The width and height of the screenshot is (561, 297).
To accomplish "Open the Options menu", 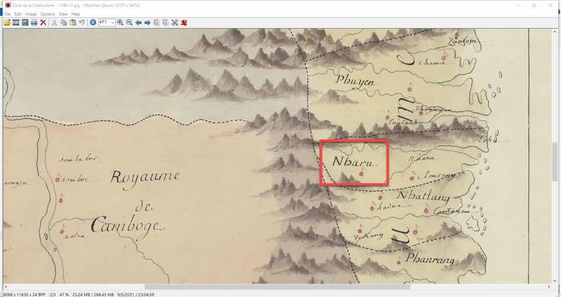I will (x=47, y=14).
